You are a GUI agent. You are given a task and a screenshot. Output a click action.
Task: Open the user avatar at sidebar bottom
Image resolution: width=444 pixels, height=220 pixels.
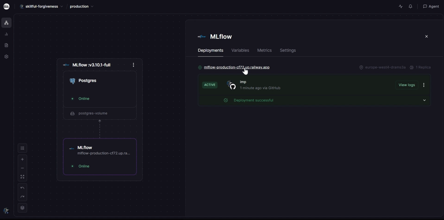pyautogui.click(x=6, y=210)
